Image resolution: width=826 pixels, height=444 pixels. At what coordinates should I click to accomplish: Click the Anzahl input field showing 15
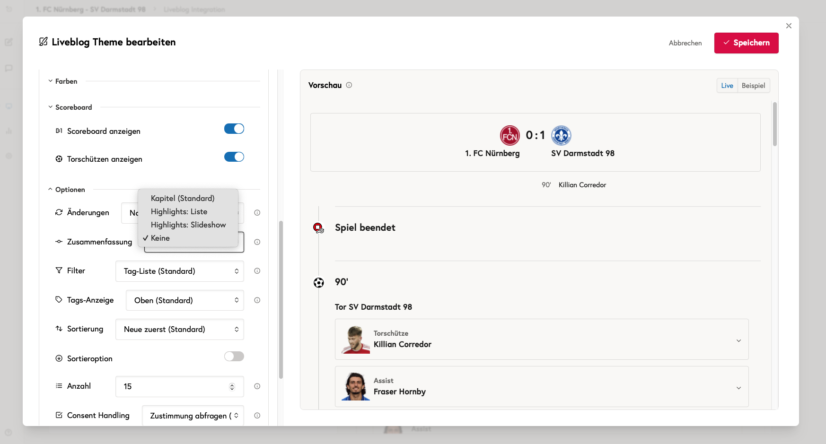click(180, 386)
